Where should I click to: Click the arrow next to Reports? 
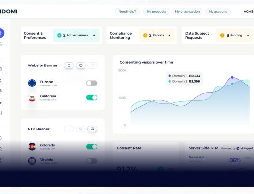tap(169, 35)
